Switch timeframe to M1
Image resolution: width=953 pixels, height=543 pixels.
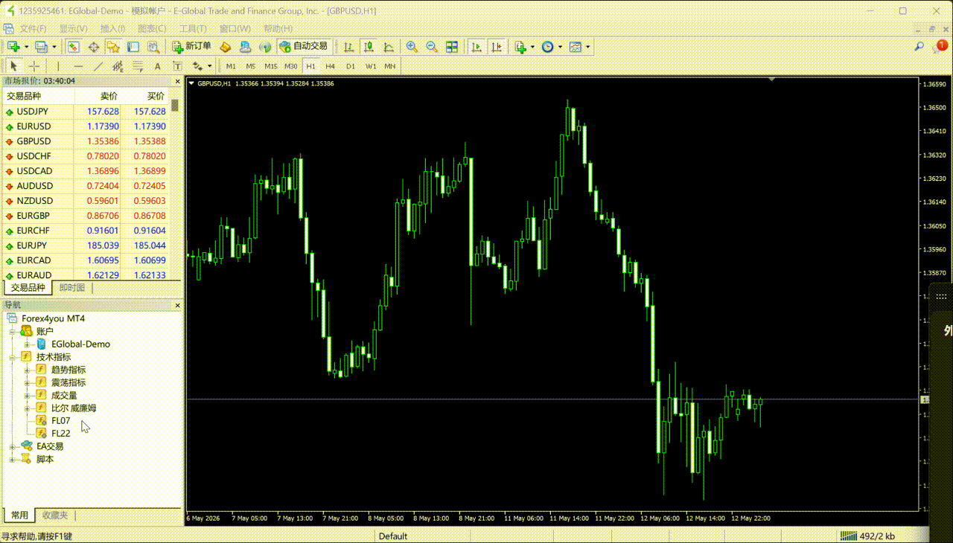(231, 65)
